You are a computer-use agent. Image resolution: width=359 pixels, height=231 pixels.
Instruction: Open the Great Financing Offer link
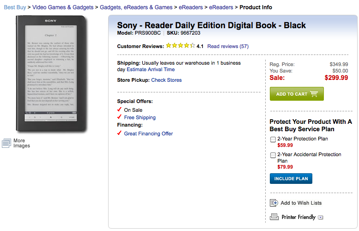pyautogui.click(x=148, y=134)
